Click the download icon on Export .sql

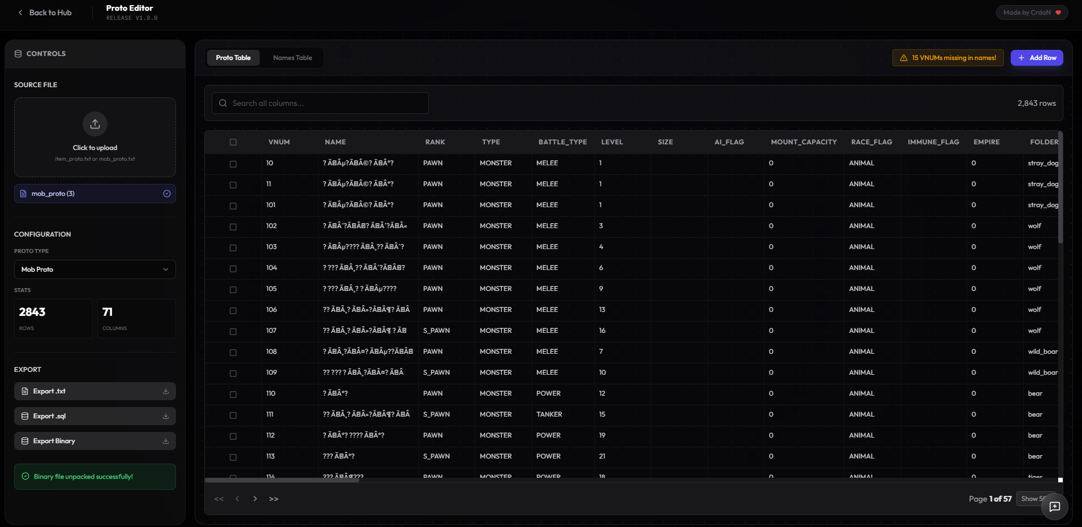coord(166,416)
